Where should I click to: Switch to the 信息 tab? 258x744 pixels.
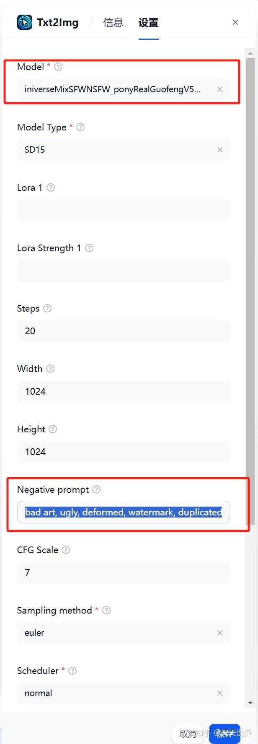click(x=113, y=23)
